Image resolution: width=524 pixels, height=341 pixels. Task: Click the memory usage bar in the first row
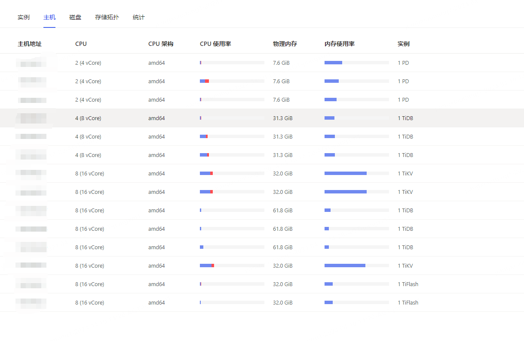[x=357, y=63]
